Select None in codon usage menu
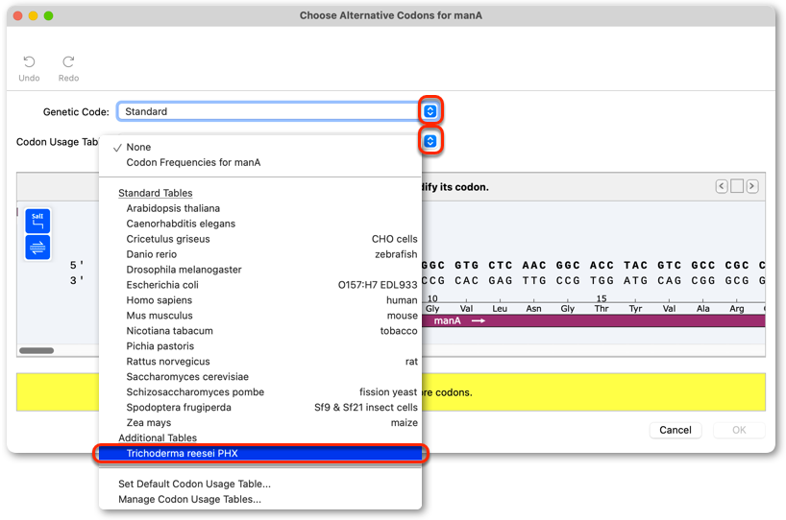 click(x=260, y=147)
